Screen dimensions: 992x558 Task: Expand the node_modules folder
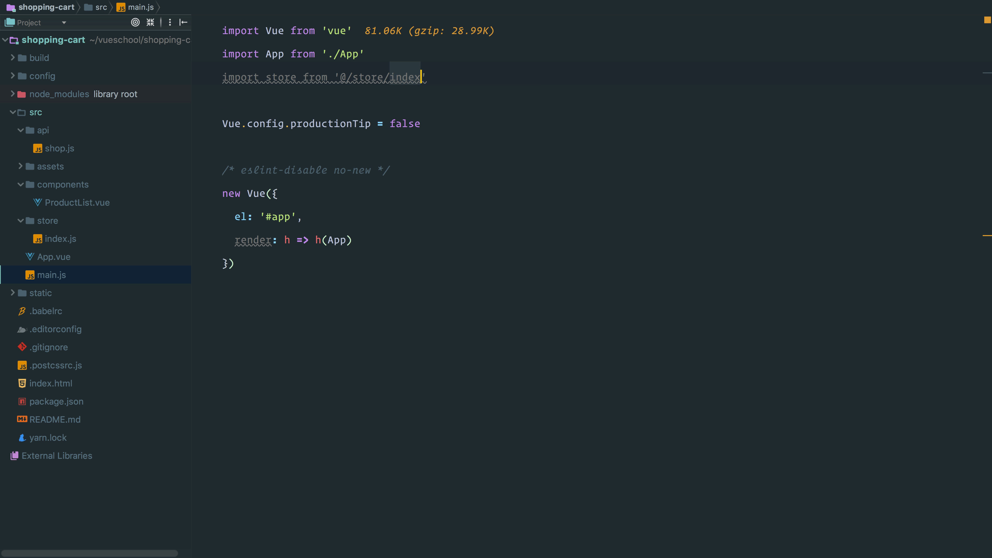coord(13,94)
